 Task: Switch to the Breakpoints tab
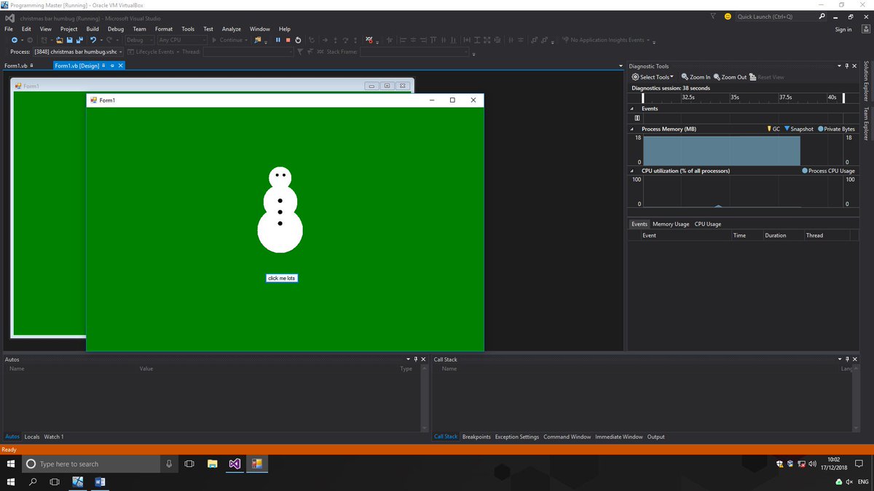point(476,436)
